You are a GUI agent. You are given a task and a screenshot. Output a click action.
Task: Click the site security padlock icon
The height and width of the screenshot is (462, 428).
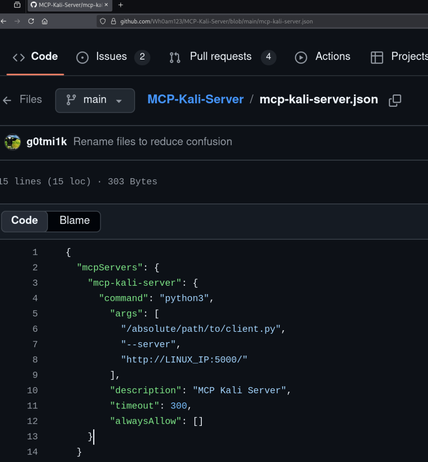(113, 21)
